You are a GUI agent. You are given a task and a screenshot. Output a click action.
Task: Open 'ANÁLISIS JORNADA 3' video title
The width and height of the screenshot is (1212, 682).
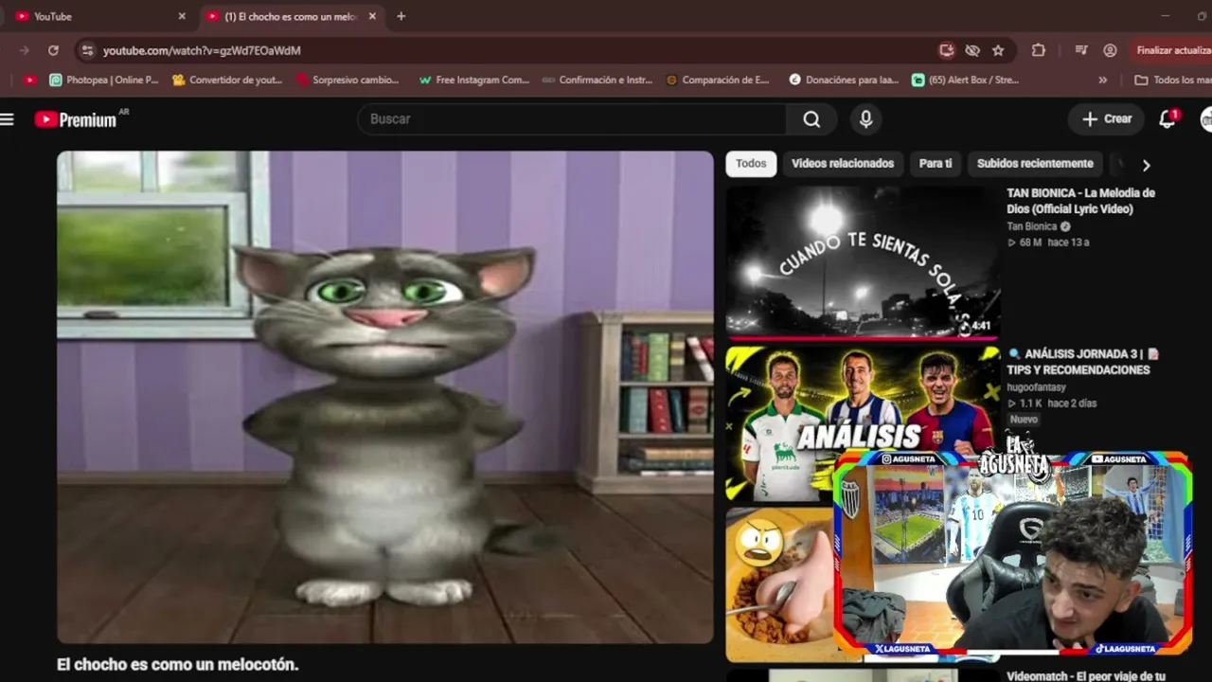(1083, 362)
